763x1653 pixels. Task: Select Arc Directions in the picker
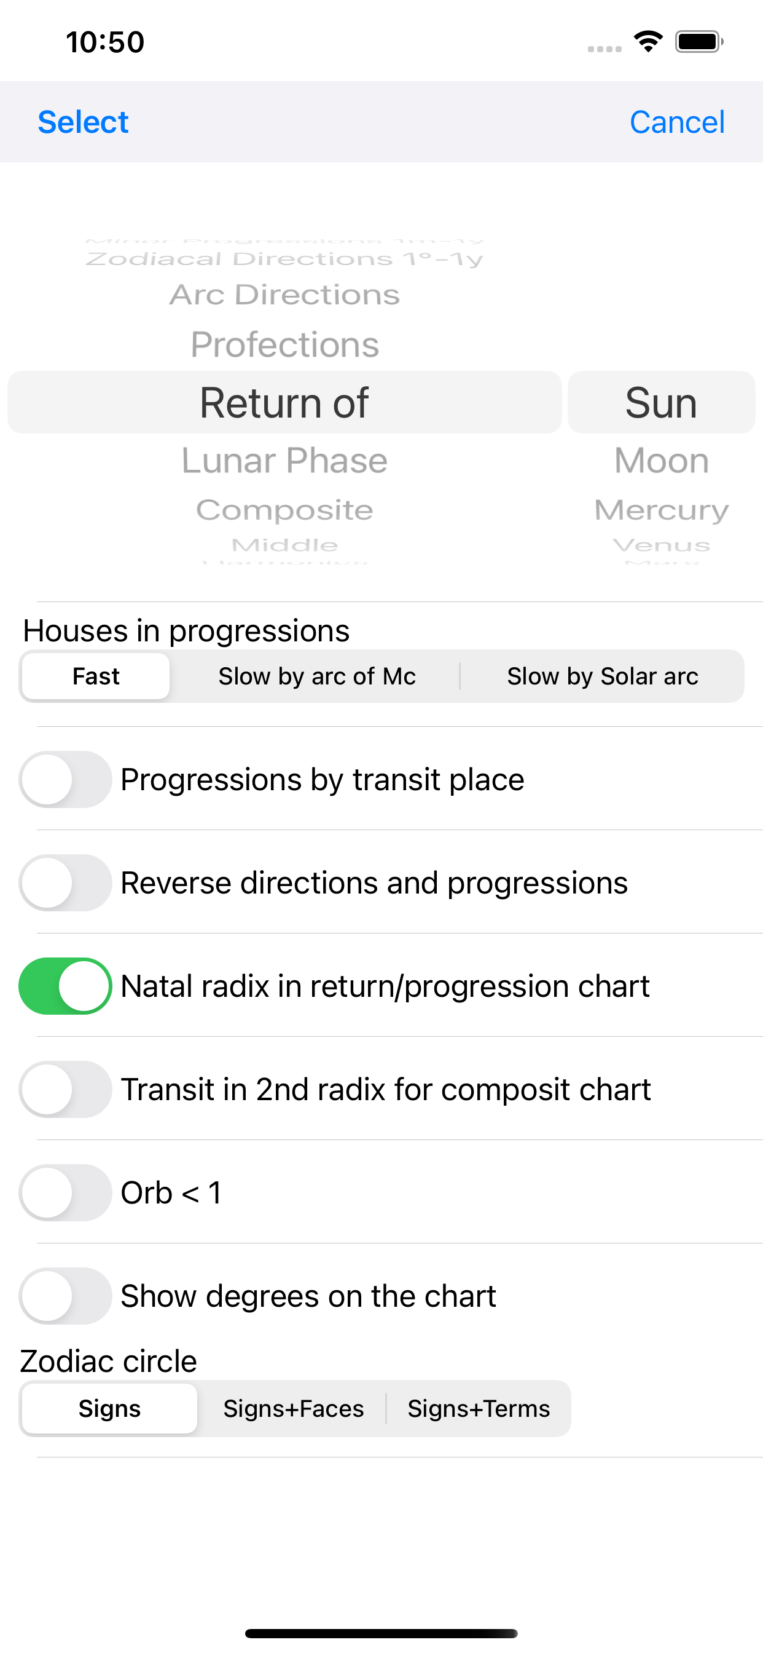pos(284,295)
